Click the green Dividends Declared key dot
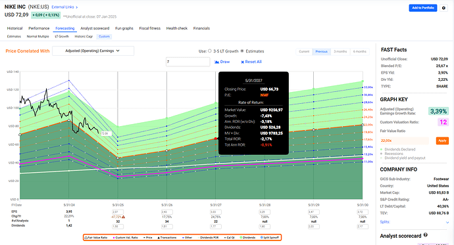The height and width of the screenshot is (245, 454). 382,149
